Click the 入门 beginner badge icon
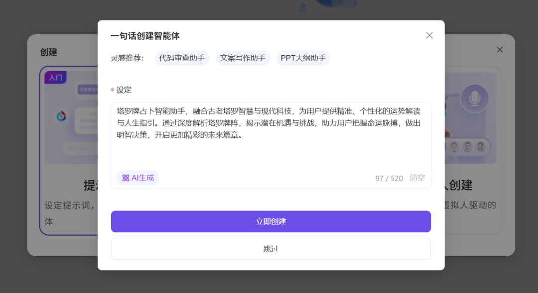The height and width of the screenshot is (293, 538). (55, 78)
